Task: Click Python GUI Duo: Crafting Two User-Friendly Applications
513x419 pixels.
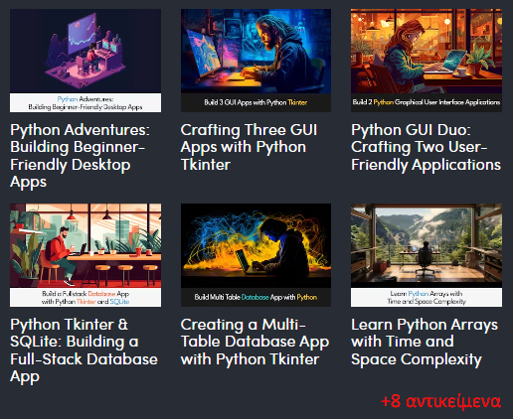Action: (426, 147)
